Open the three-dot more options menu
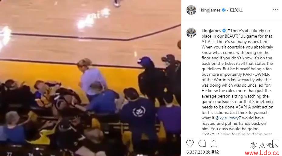 pos(275,10)
